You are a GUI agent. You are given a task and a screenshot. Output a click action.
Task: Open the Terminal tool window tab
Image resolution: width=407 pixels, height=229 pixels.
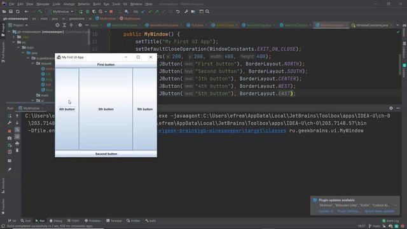pyautogui.click(x=114, y=221)
